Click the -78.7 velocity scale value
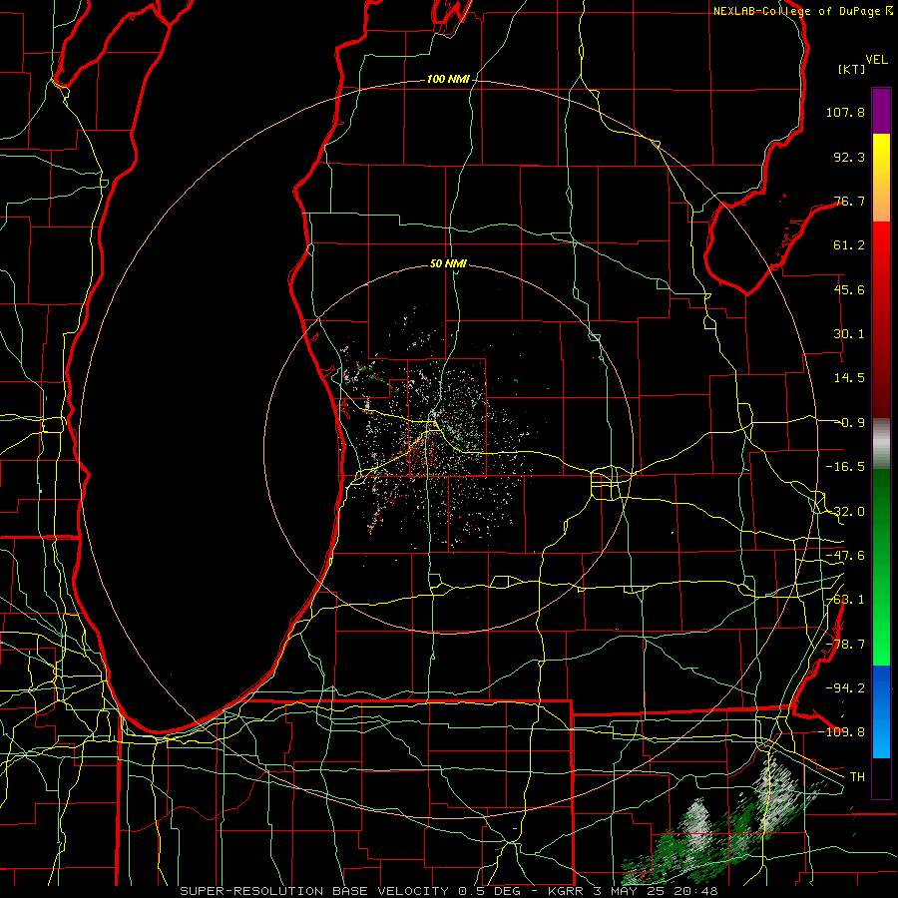The width and height of the screenshot is (898, 898). pos(845,645)
